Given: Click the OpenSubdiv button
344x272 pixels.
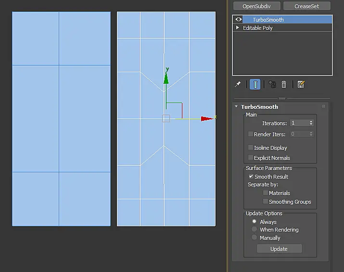Looking at the screenshot, I should tap(257, 6).
